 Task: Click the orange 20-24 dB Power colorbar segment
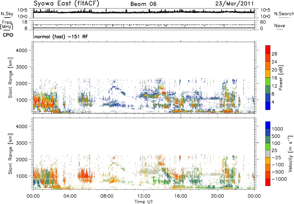click(268, 66)
